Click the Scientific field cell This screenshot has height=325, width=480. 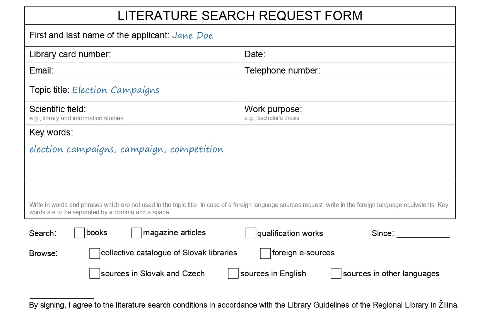pos(132,113)
